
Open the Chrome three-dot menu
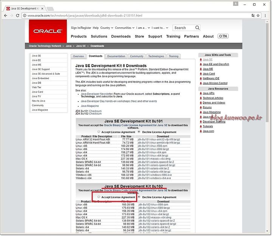pyautogui.click(x=265, y=16)
